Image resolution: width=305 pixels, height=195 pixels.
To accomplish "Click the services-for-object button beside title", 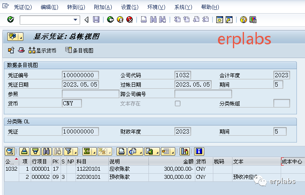I will [x=13, y=37].
